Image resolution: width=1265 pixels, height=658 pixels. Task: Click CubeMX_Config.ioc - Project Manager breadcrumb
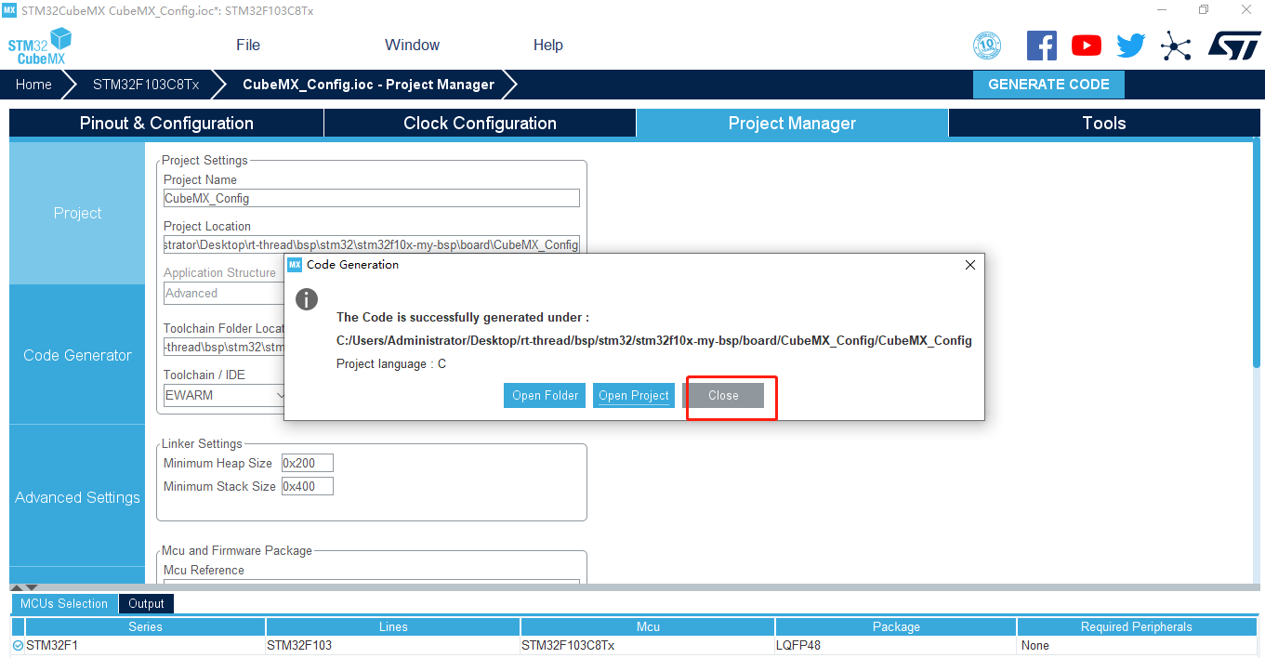(368, 85)
